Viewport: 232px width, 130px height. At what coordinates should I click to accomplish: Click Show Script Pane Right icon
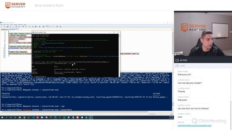click(x=50, y=26)
